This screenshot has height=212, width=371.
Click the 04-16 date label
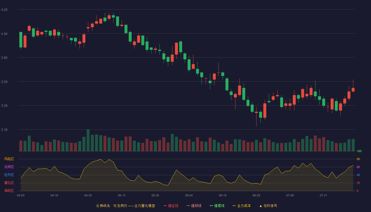pyautogui.click(x=54, y=195)
